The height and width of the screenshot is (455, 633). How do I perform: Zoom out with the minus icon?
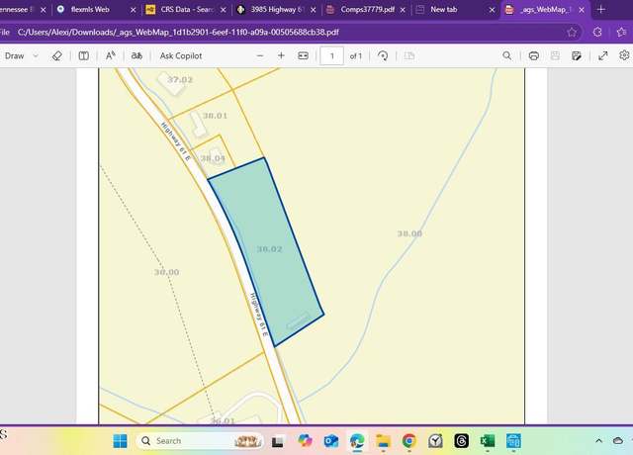[x=260, y=56]
